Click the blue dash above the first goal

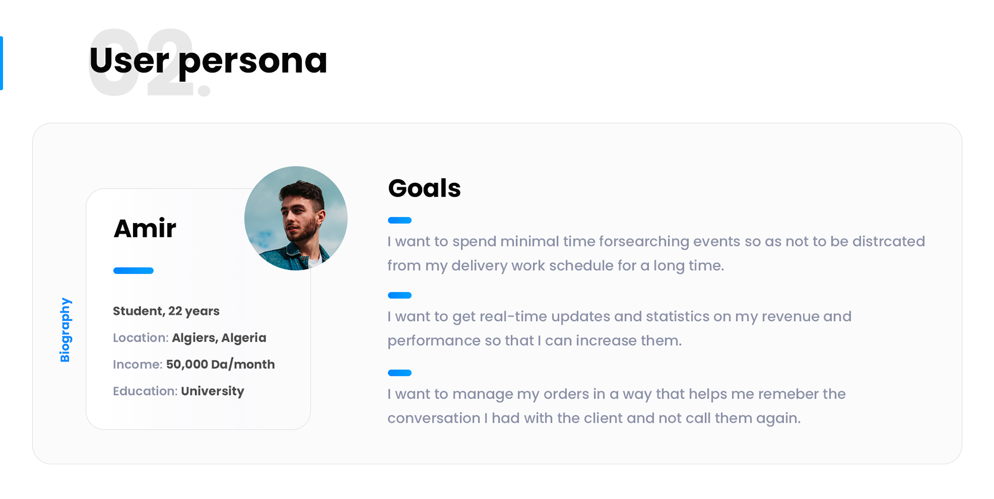click(400, 221)
